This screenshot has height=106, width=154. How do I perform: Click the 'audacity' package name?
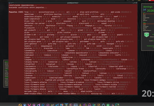point(56,17)
